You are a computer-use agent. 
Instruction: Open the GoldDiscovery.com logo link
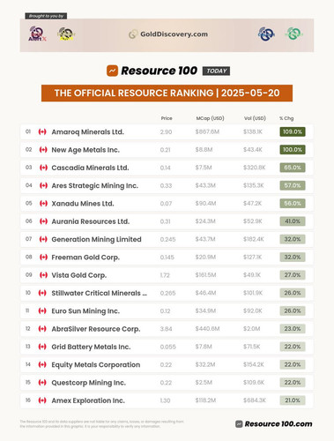tap(168, 34)
